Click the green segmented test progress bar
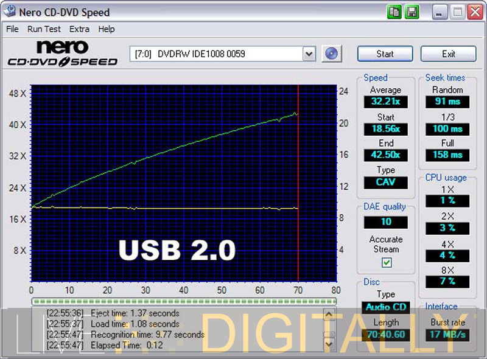Viewport: 487px width, 359px height. 183,301
